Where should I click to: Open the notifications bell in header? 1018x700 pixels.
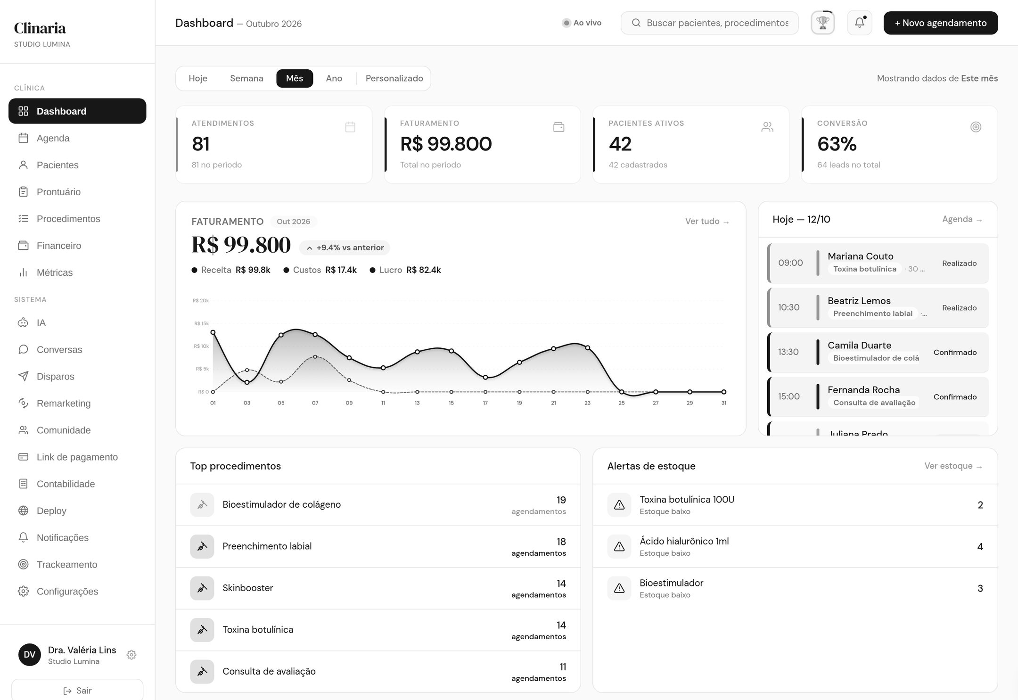859,23
